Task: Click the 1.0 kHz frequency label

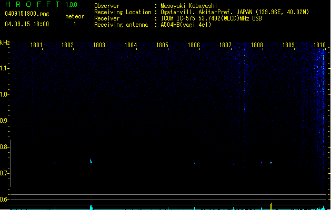Action: pos(4,94)
